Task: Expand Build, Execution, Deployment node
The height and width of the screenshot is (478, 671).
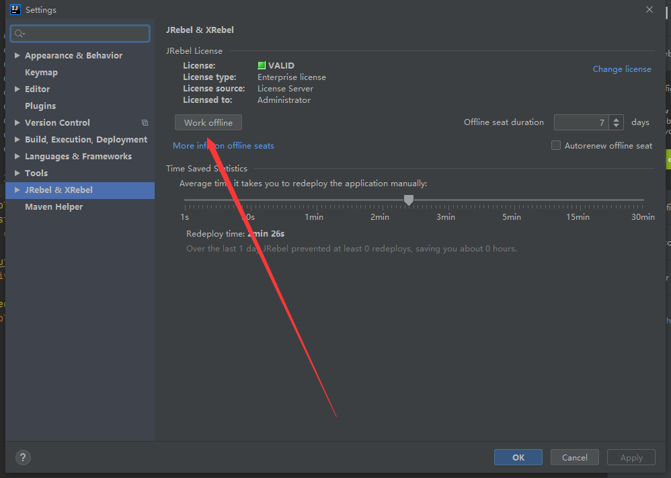Action: 17,140
